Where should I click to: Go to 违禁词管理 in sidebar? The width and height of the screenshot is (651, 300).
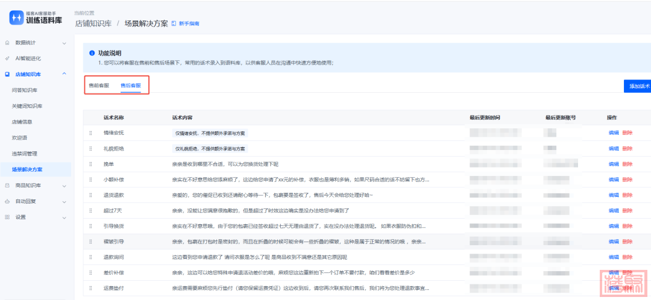pos(25,154)
